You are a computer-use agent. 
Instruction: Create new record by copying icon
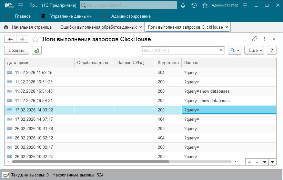[x=37, y=51]
